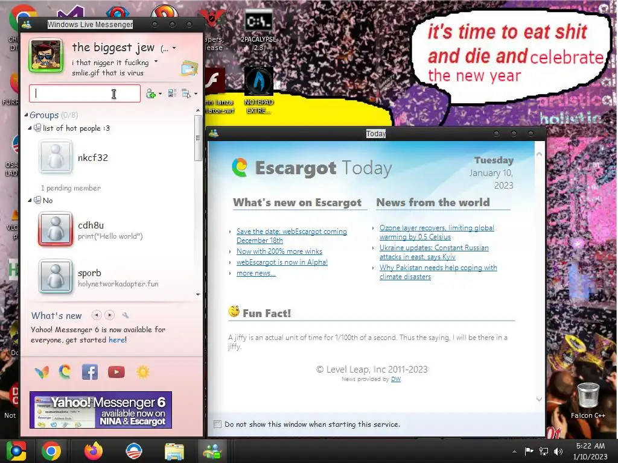
Task: Click the Messenger taskbar button
Action: (212, 451)
